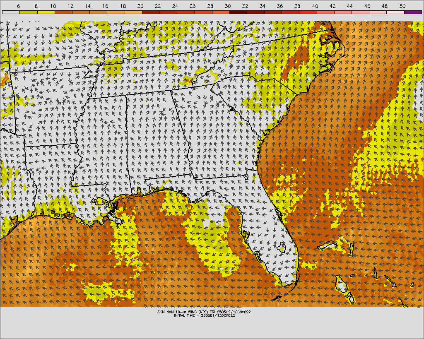Click the "8" label on the color scale
Image resolution: width=424 pixels, height=339 pixels.
click(x=36, y=6)
